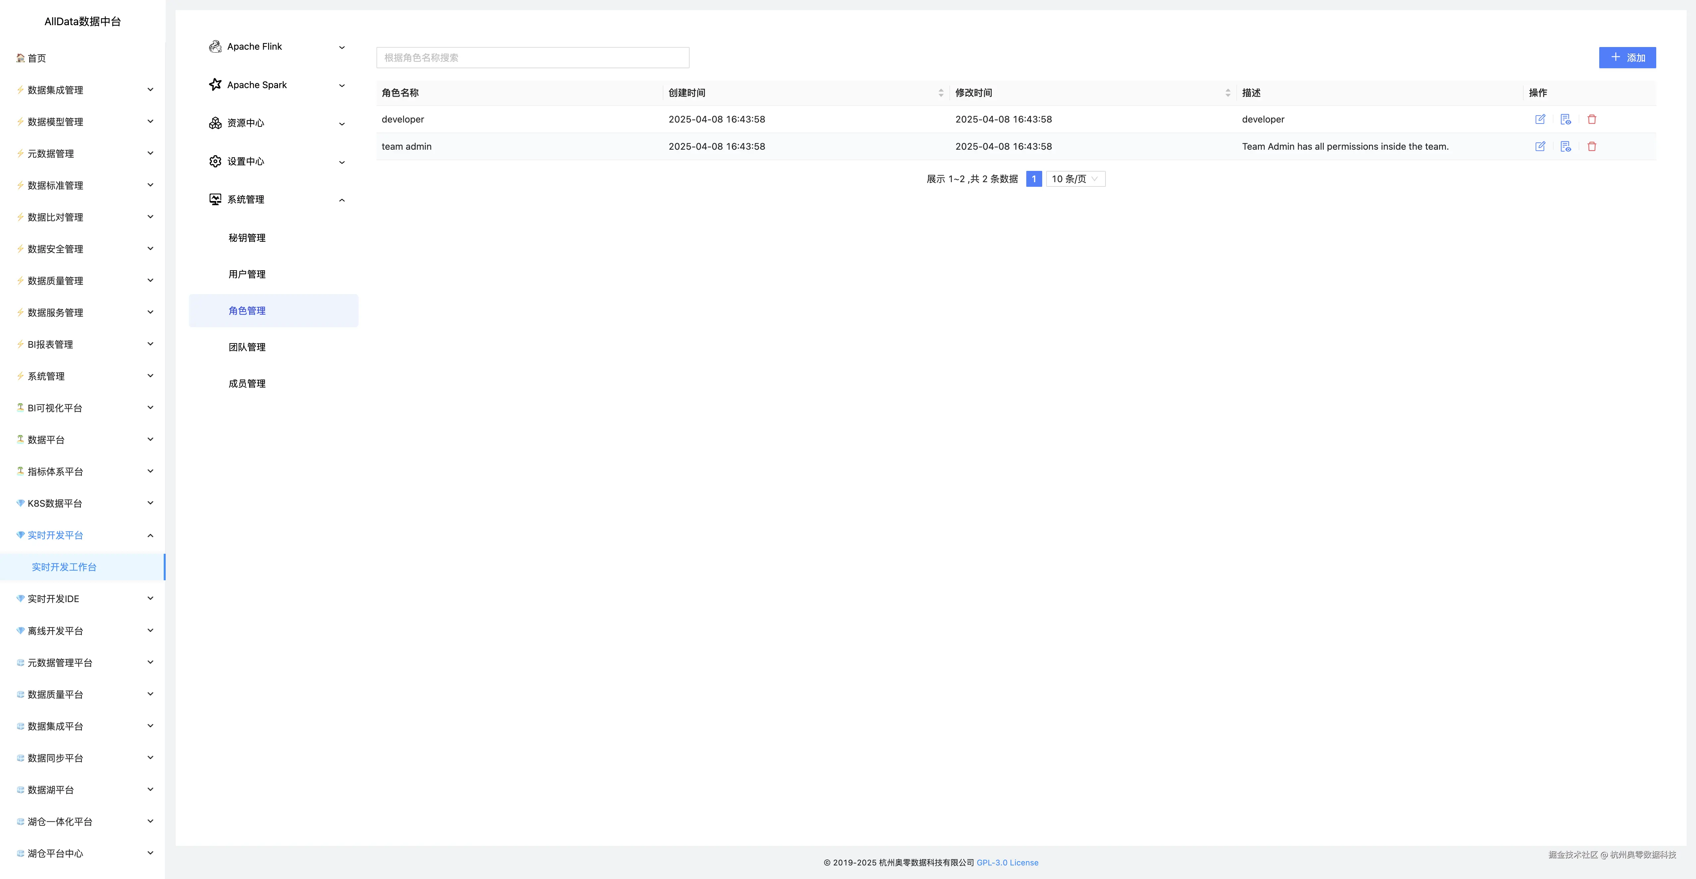
Task: Sort table by 修改时间 column arrows
Action: coord(1228,93)
